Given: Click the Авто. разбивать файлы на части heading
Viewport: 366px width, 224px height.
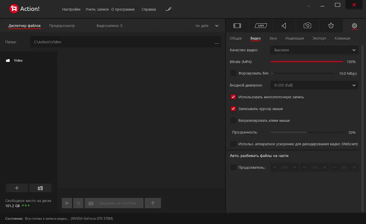Looking at the screenshot, I should coord(259,156).
